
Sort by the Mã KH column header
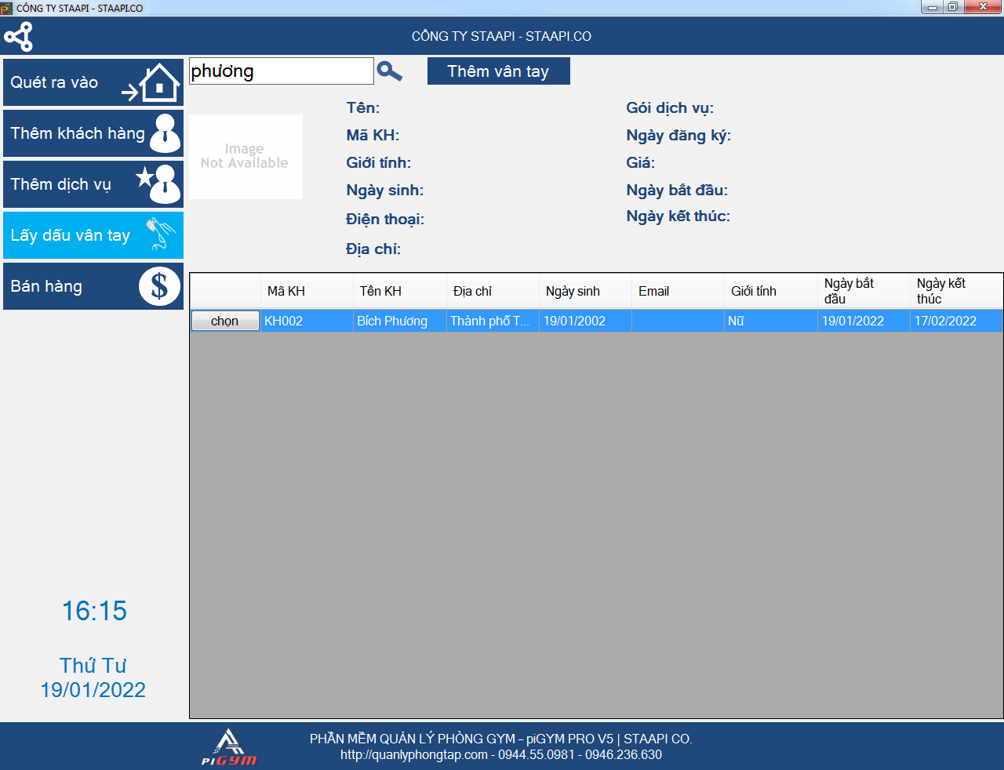[x=306, y=291]
